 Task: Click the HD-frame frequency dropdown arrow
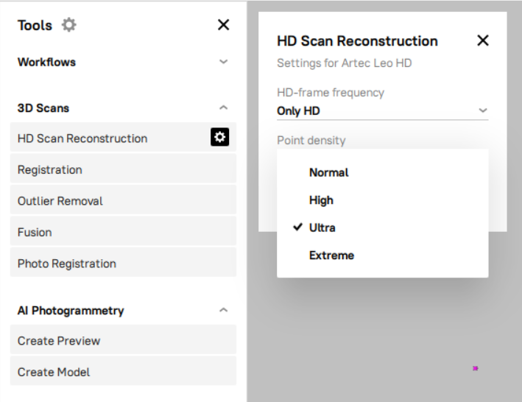click(x=483, y=110)
